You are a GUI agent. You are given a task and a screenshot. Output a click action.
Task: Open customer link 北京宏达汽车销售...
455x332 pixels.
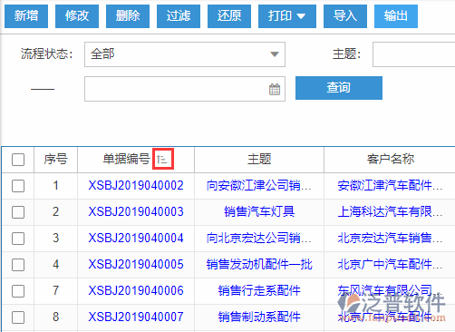[390, 238]
